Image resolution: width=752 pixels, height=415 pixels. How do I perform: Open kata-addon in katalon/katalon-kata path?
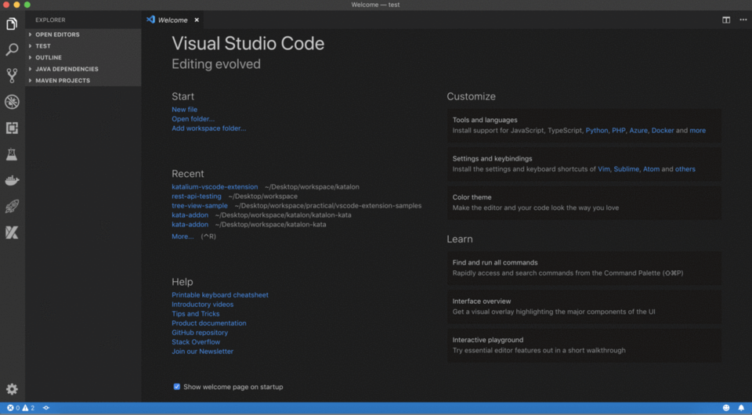(190, 215)
